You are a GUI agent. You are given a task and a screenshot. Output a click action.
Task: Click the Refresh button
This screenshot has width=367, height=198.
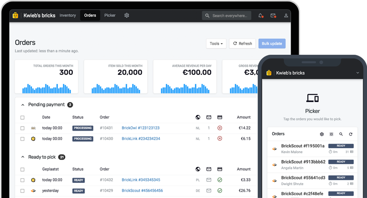[242, 43]
